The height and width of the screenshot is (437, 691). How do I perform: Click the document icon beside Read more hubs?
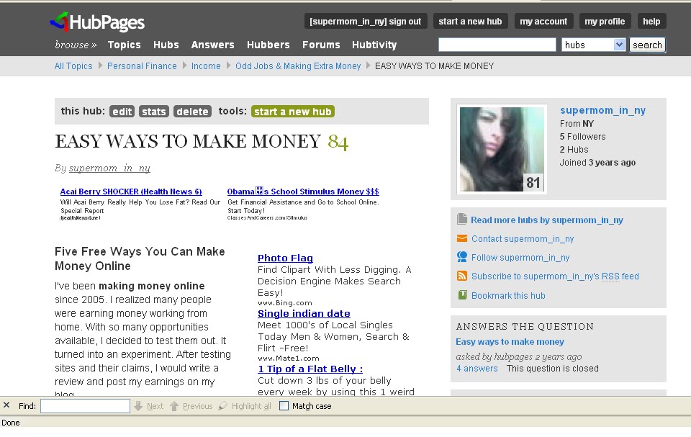[x=462, y=219]
